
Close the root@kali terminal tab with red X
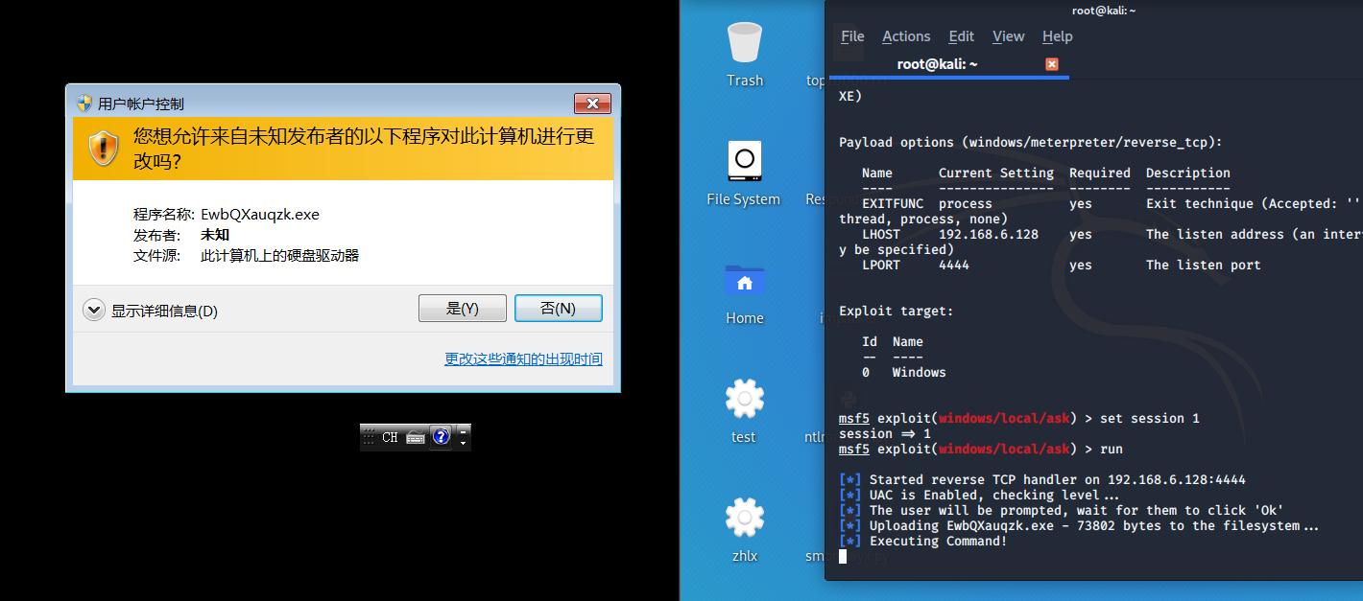tap(1051, 64)
